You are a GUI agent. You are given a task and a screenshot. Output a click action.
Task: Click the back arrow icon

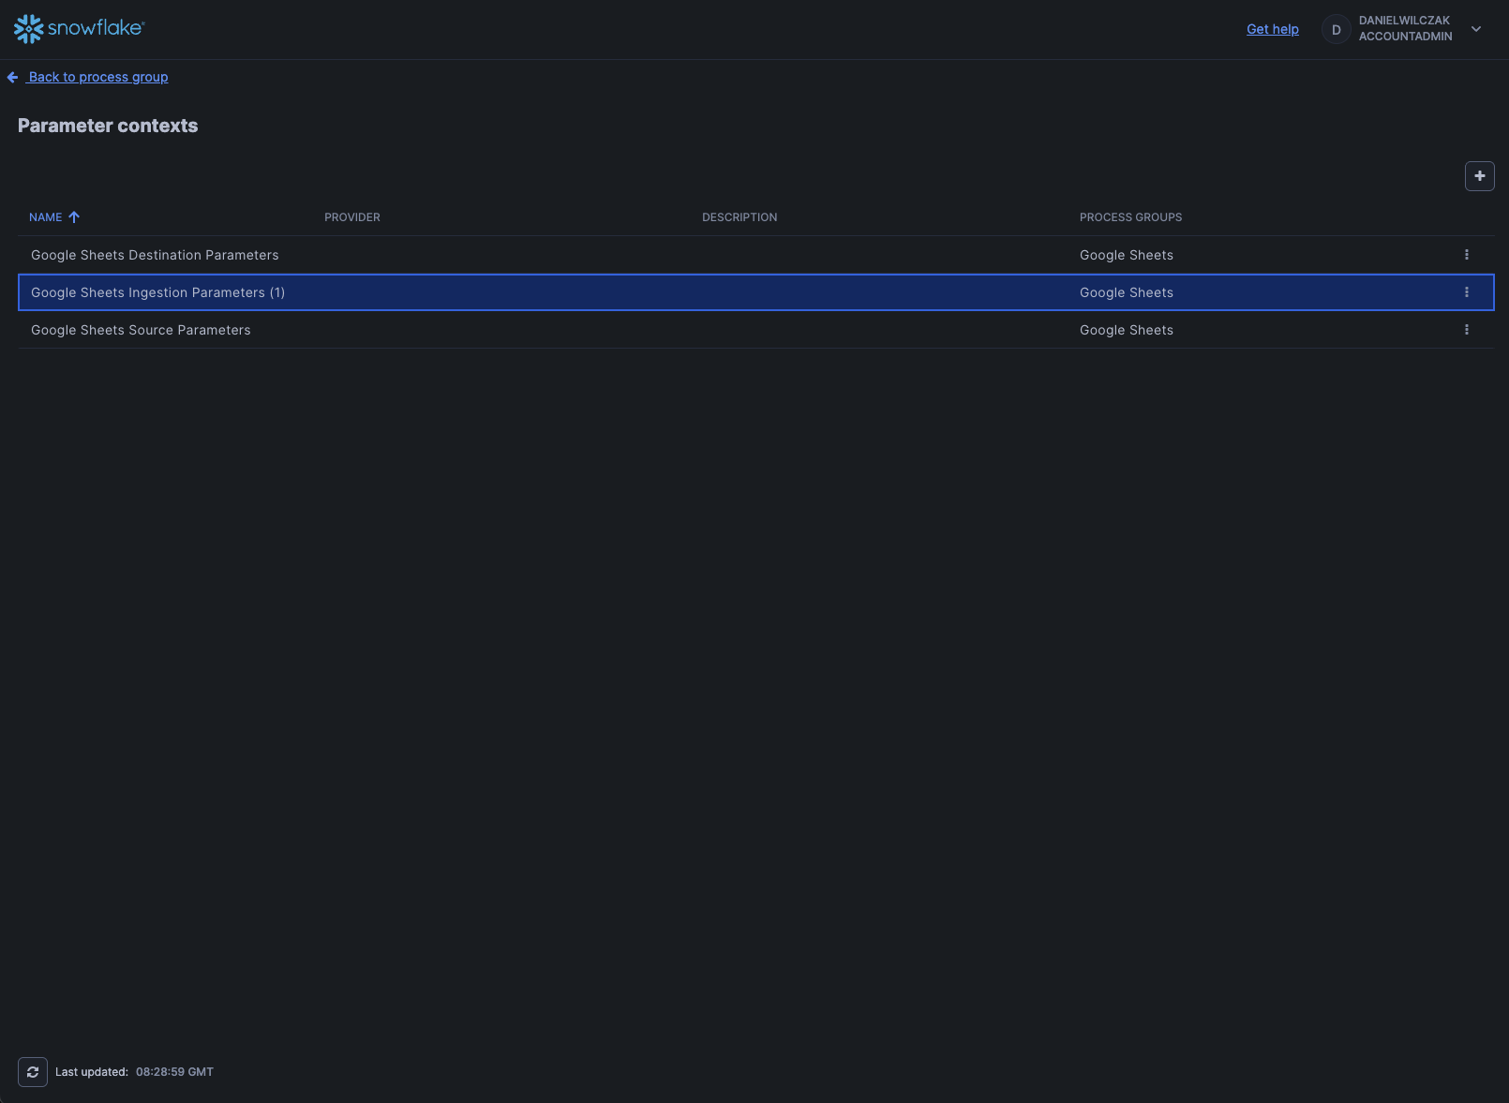pos(13,78)
